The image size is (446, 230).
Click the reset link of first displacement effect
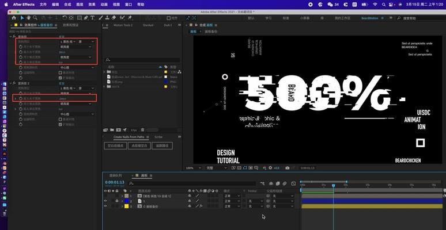[x=62, y=37]
